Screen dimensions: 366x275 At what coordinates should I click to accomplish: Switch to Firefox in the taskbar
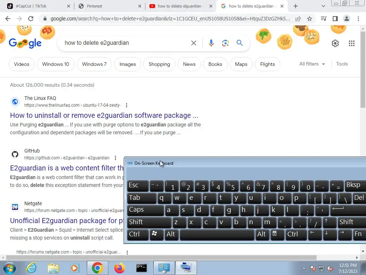(119, 268)
